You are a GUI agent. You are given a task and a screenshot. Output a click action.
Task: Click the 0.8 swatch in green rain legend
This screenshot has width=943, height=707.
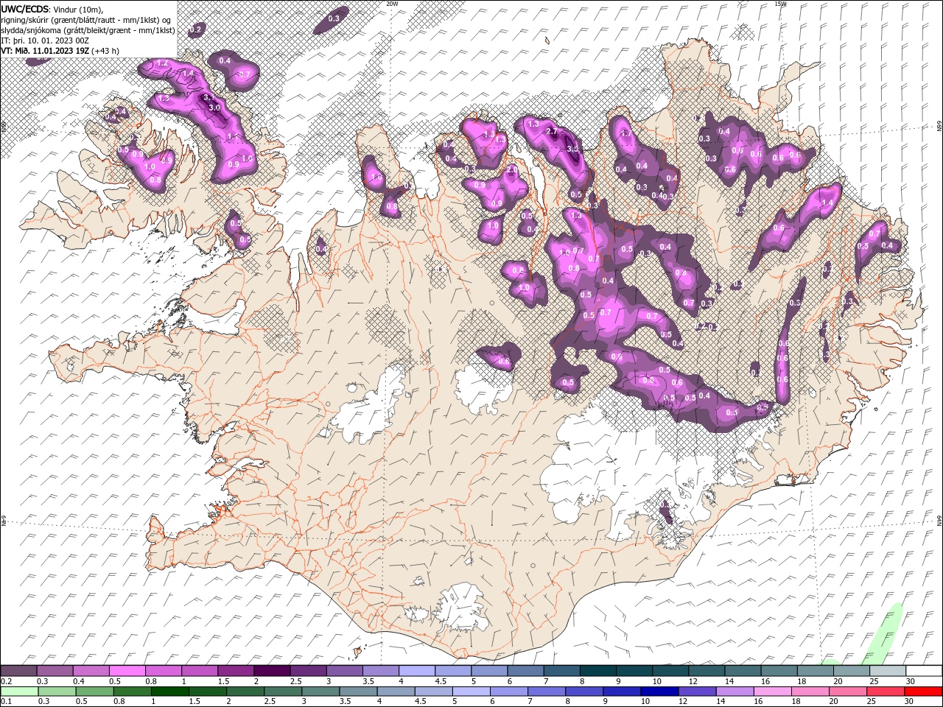click(x=132, y=692)
